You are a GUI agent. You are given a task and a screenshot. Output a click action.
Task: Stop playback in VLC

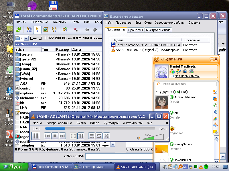[x=55, y=136]
